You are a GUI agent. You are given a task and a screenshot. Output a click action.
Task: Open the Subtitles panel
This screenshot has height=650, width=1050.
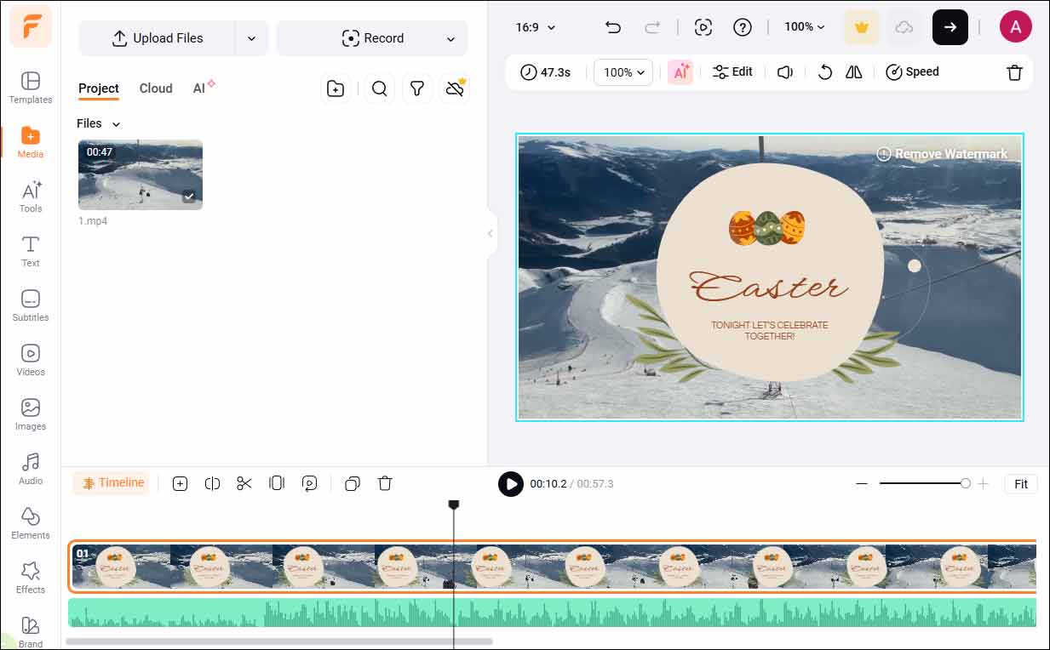tap(30, 305)
